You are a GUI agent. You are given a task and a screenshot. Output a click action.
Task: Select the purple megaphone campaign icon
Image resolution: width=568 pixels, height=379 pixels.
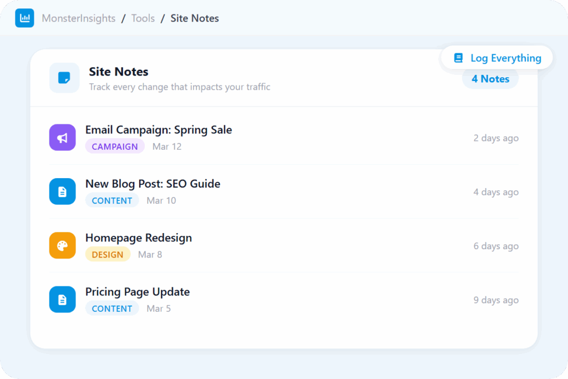[62, 138]
